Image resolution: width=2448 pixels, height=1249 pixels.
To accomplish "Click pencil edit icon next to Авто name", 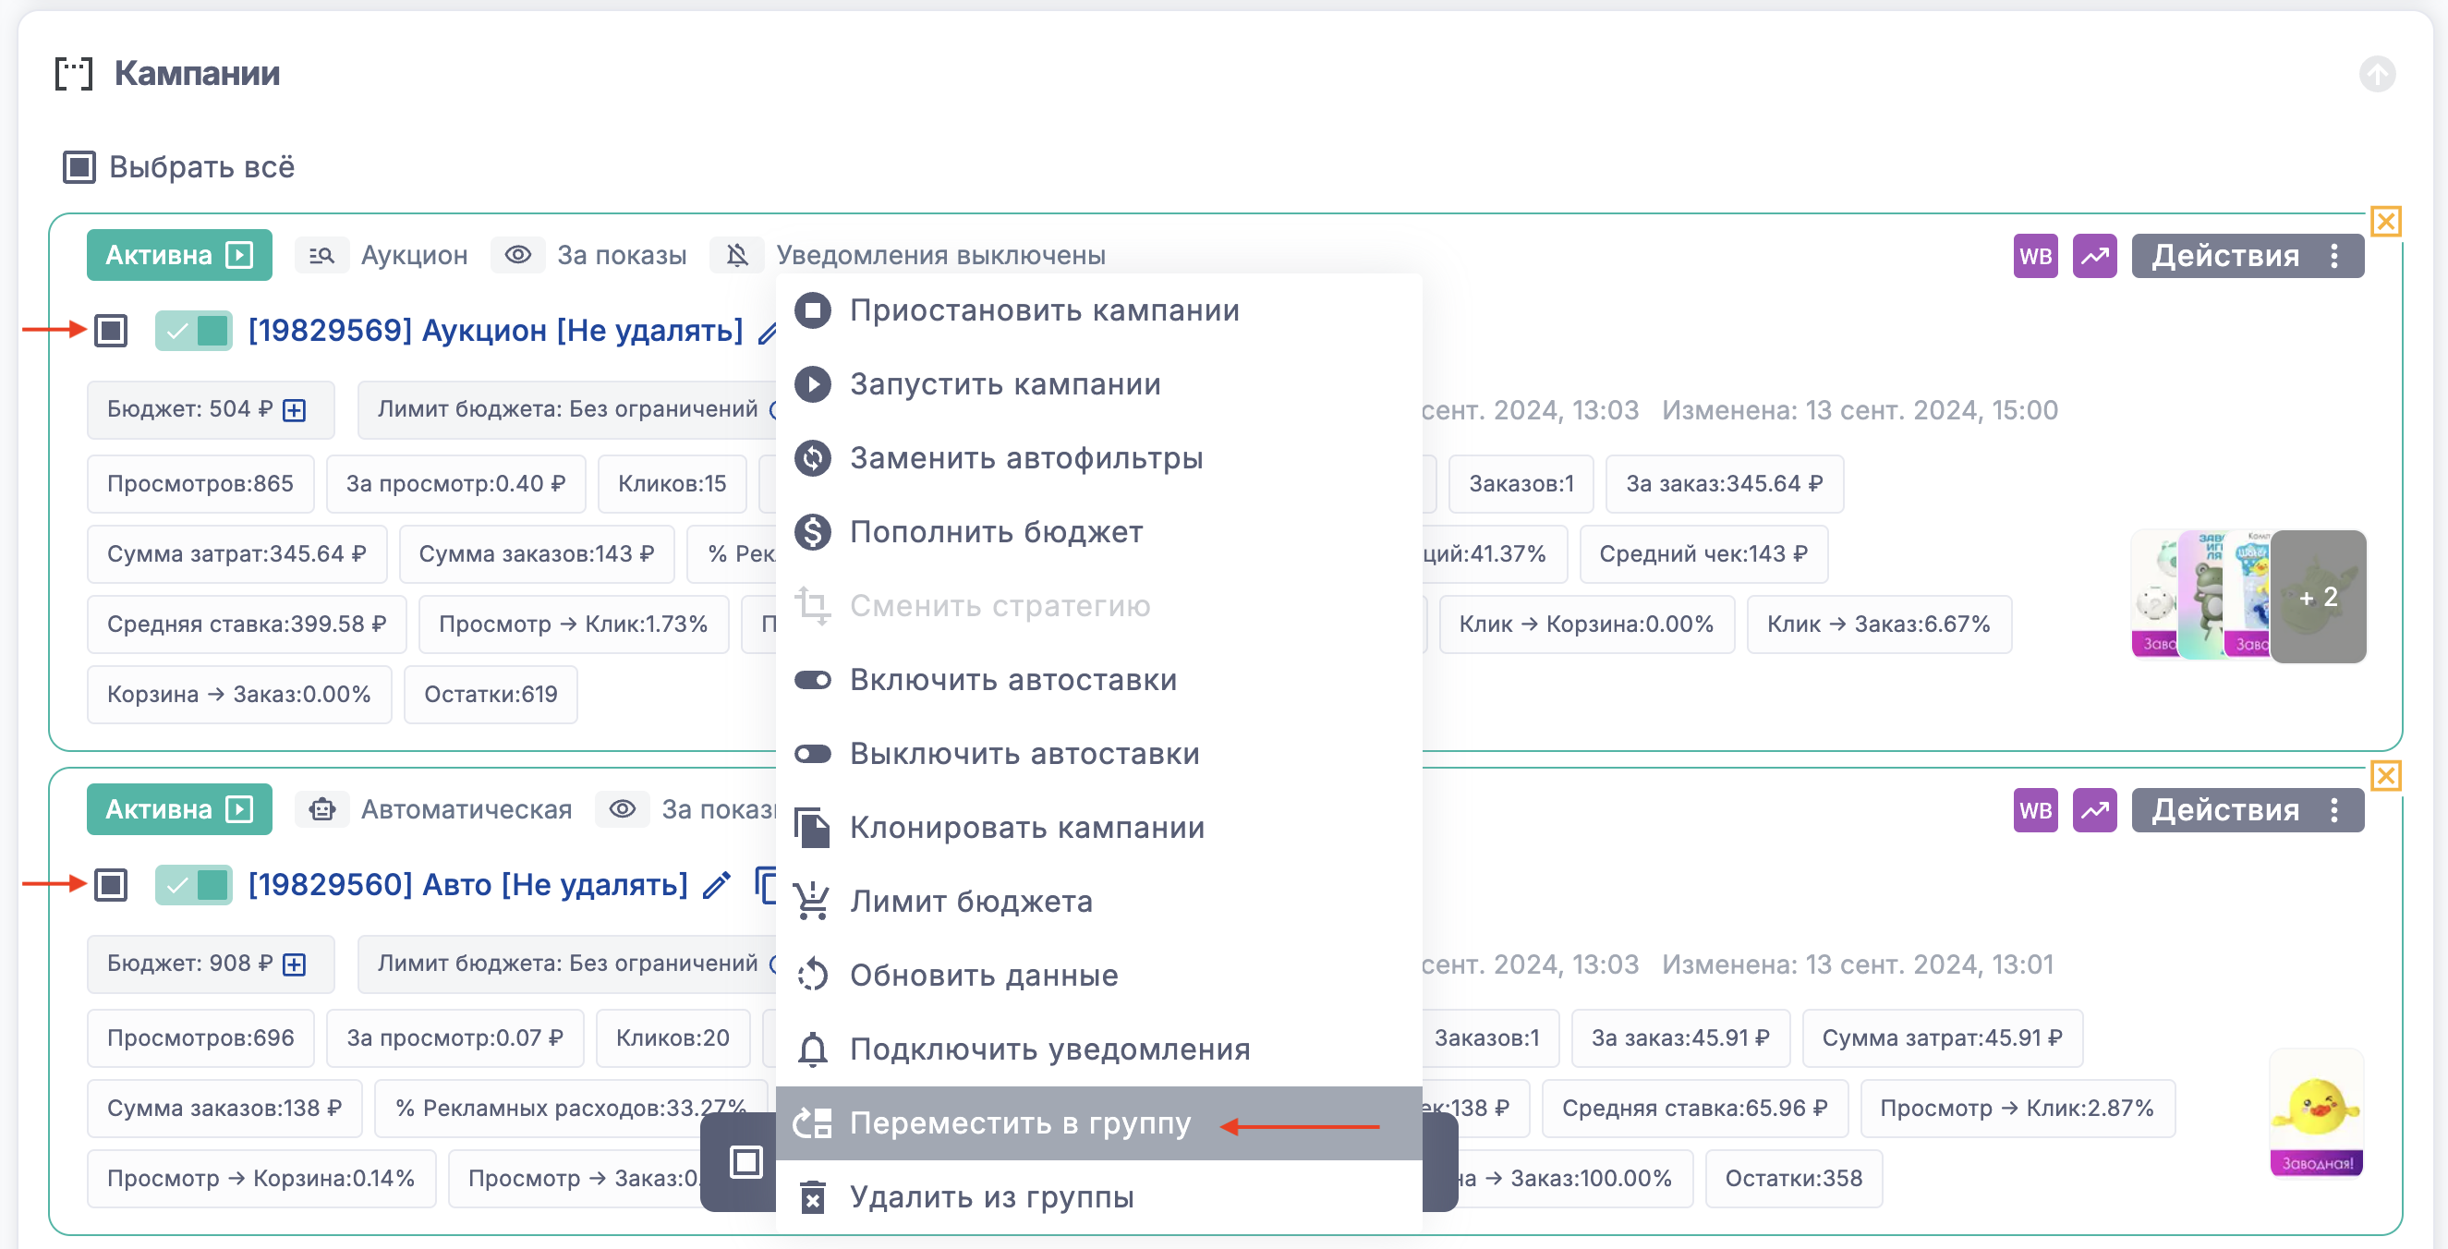I will point(717,885).
